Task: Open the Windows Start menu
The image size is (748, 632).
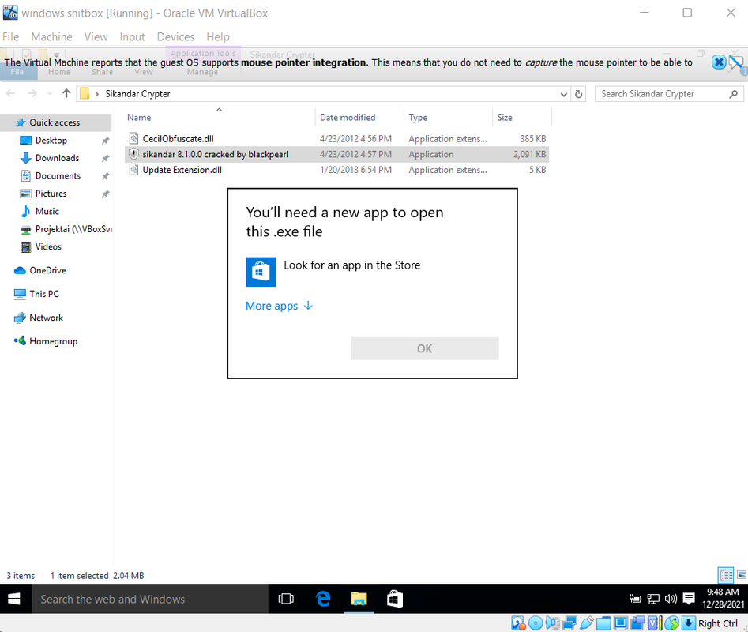Action: [14, 599]
